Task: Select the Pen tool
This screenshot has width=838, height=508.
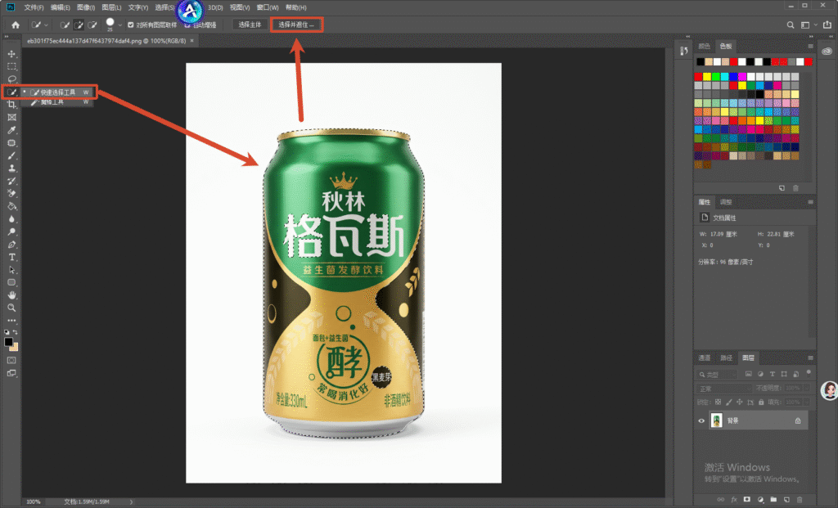Action: coord(11,245)
